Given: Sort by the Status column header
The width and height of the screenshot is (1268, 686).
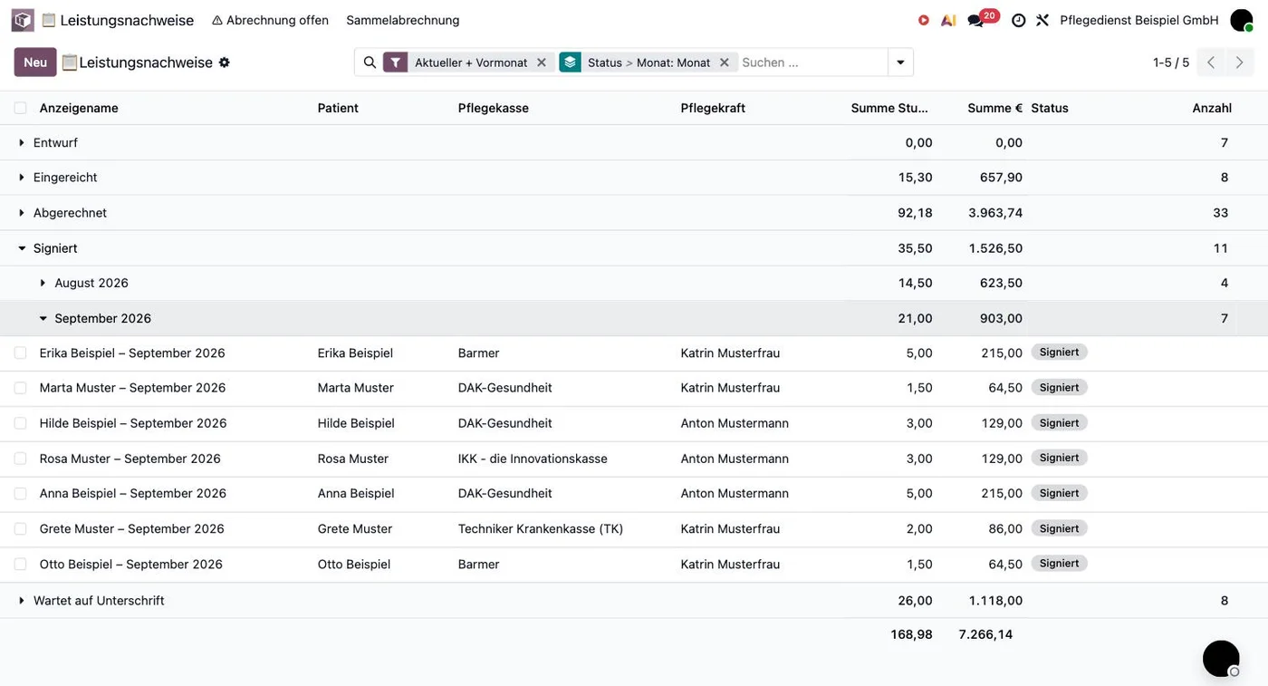Looking at the screenshot, I should (1050, 108).
